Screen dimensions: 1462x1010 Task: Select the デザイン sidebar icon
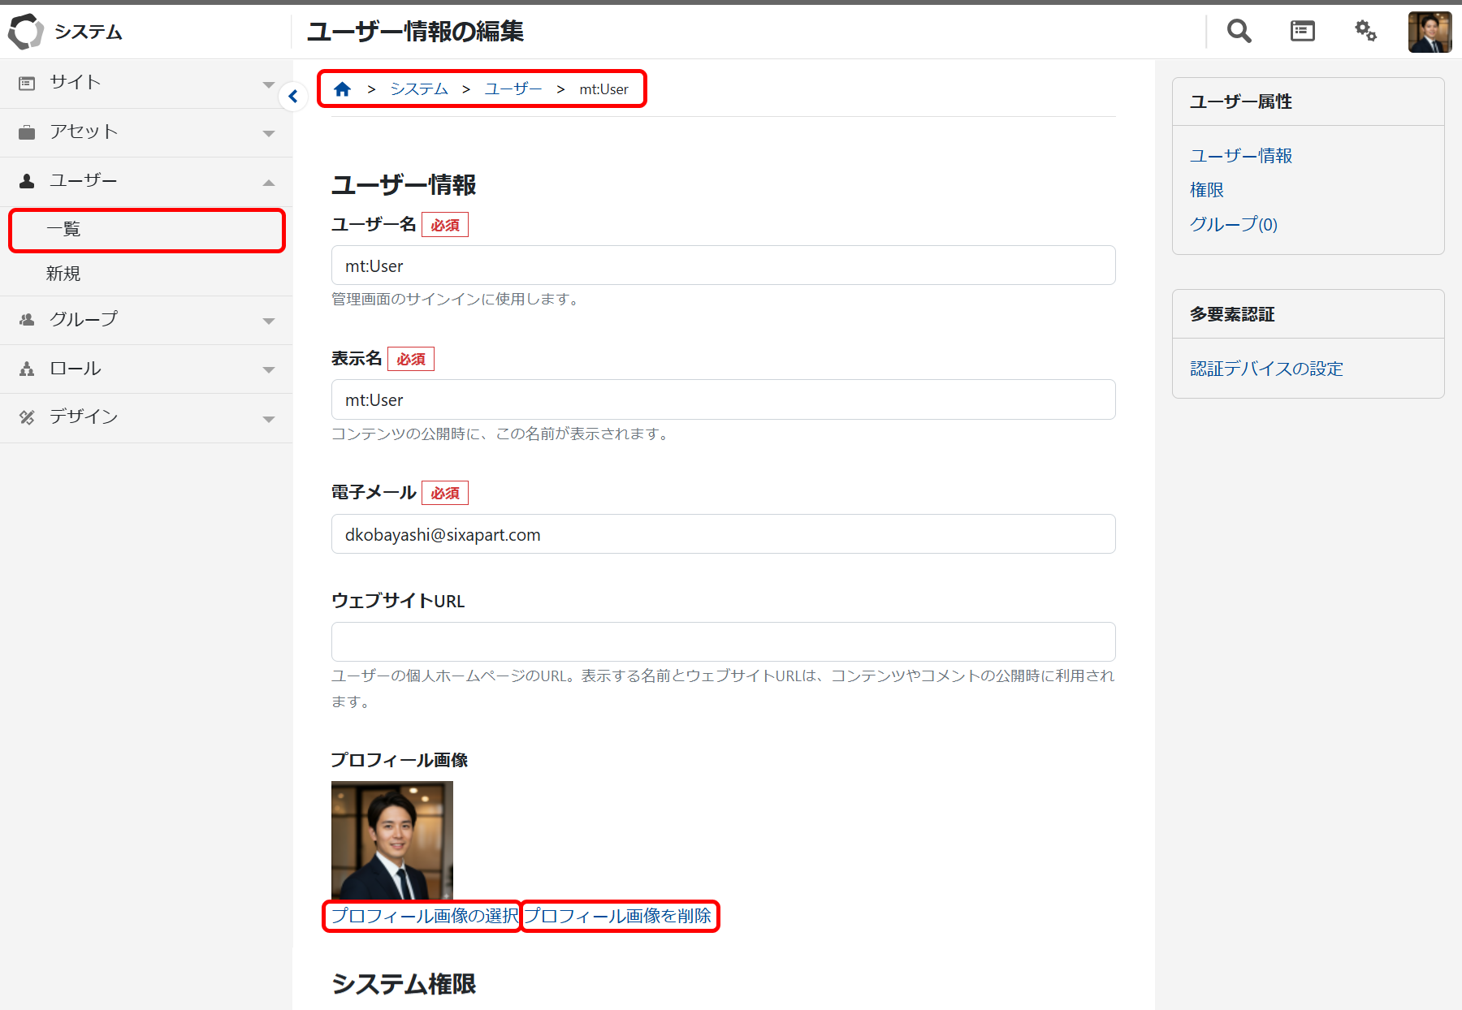coord(27,417)
